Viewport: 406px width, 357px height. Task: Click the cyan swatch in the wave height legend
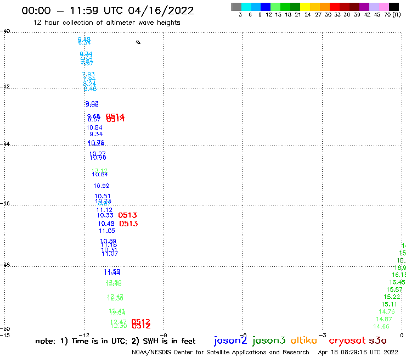point(246,7)
